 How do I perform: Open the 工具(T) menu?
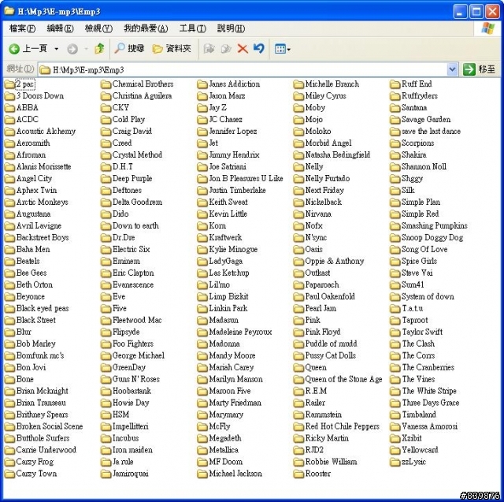click(192, 28)
